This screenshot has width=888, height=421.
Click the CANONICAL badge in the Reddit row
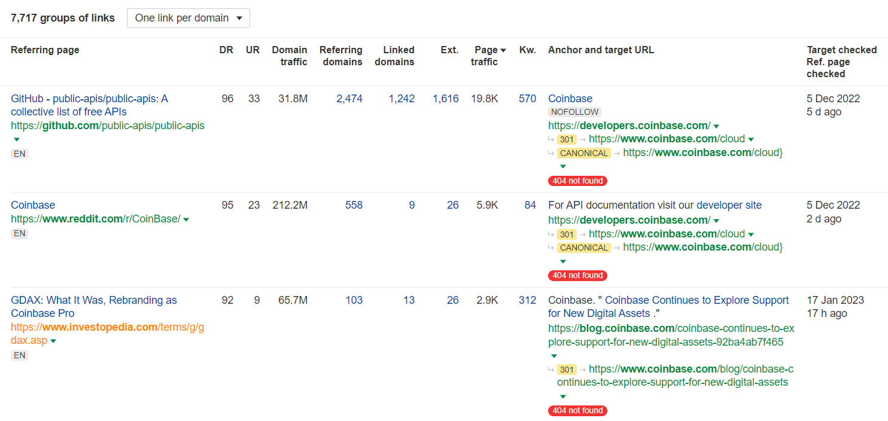pos(584,248)
